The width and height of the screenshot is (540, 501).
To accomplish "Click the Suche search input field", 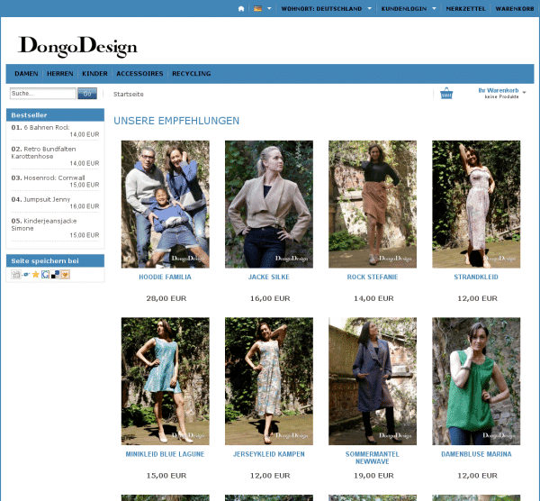I will click(42, 94).
